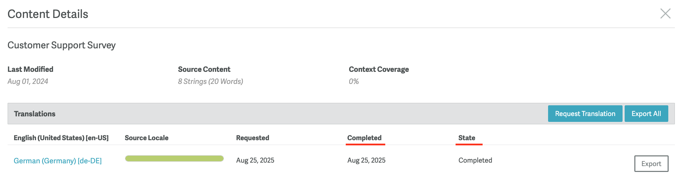
Task: Click the Requested column header
Action: tap(253, 138)
